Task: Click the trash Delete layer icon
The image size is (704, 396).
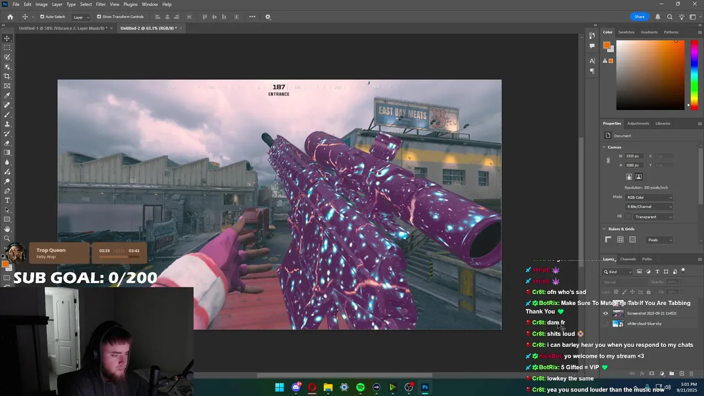Action: pos(691,373)
